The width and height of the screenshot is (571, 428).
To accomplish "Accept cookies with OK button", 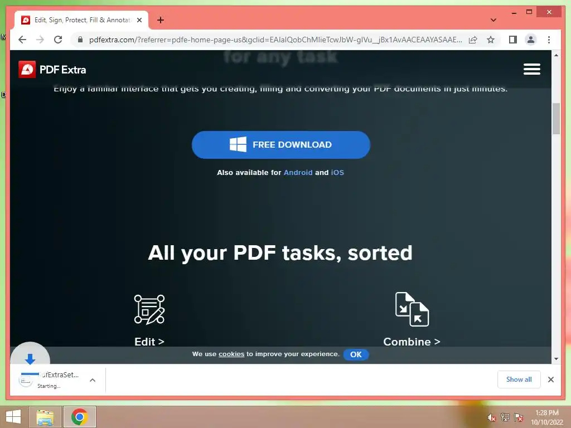I will (x=356, y=354).
